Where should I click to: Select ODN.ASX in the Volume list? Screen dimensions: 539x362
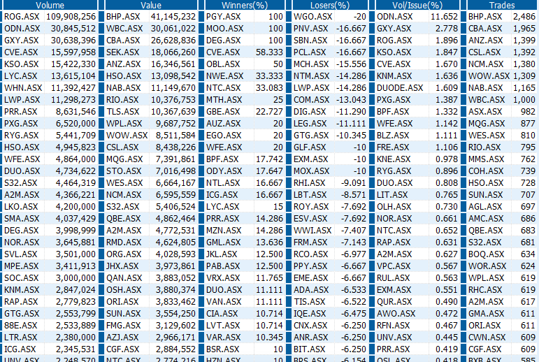22,29
